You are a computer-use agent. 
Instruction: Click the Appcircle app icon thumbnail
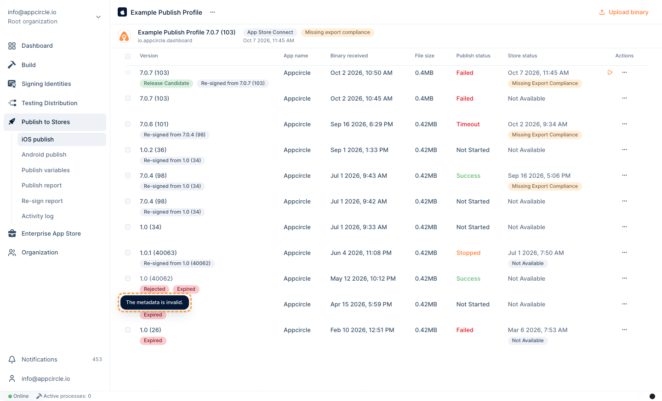[x=124, y=36]
